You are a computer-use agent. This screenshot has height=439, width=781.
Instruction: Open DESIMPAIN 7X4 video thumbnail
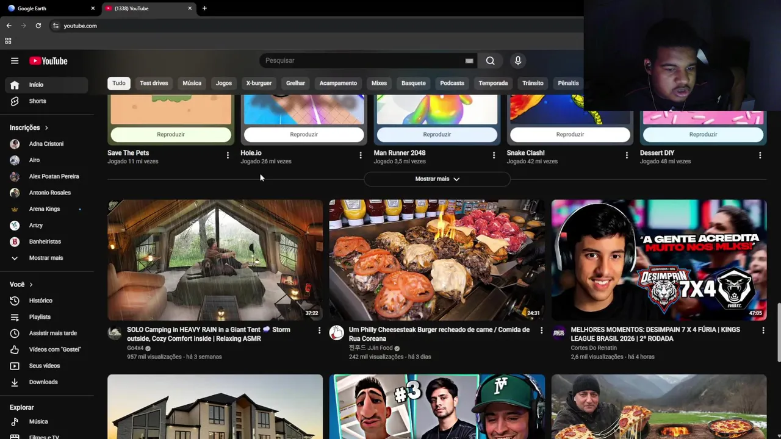[659, 260]
